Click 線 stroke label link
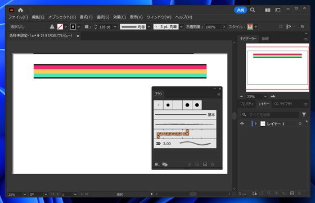Viewport: 315px width, 203px height. pos(88,26)
